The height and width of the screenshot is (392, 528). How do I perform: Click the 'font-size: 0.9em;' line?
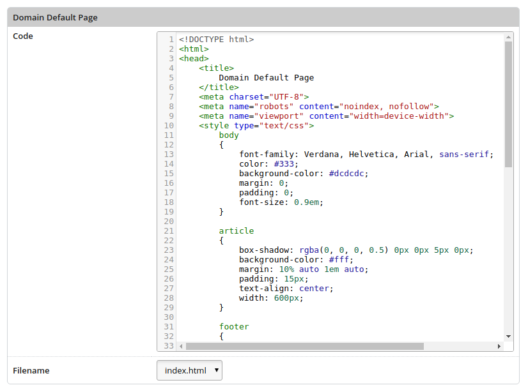(281, 202)
